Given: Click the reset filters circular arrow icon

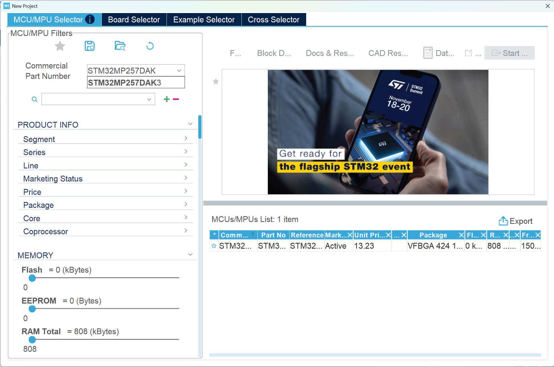Looking at the screenshot, I should point(150,46).
